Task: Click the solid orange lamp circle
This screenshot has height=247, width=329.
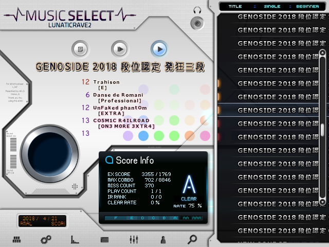Action: click(190, 136)
